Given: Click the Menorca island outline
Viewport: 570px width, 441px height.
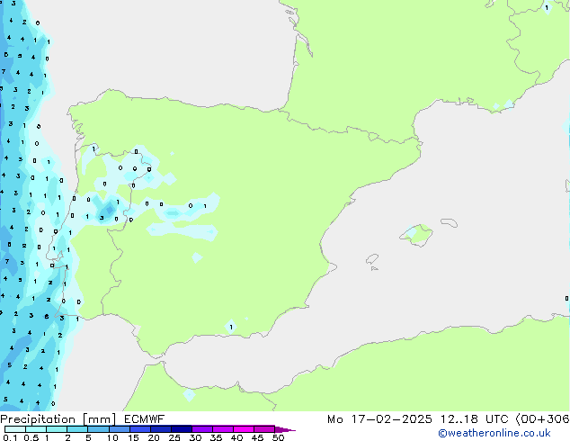Looking at the screenshot, I should point(450,222).
